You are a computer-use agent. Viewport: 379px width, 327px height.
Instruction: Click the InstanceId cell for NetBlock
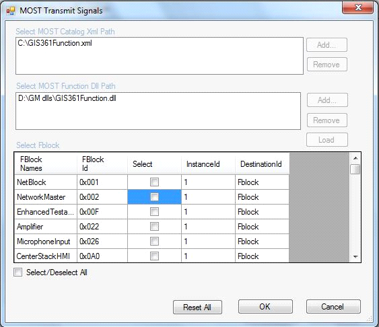pos(208,182)
